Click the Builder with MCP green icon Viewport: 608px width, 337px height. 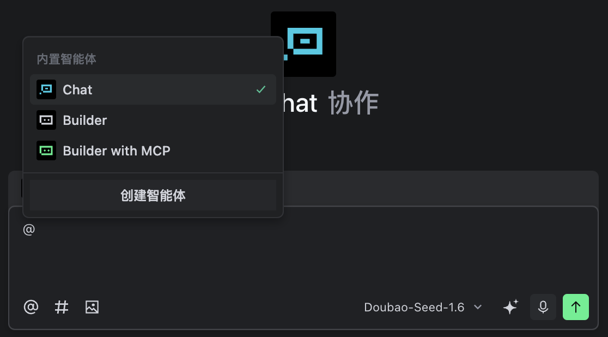click(x=46, y=151)
